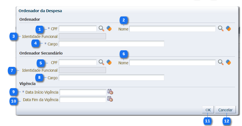Erase Ordenador Secundário Nome field icon
Viewport: 242px width, 126px height.
(x=228, y=62)
